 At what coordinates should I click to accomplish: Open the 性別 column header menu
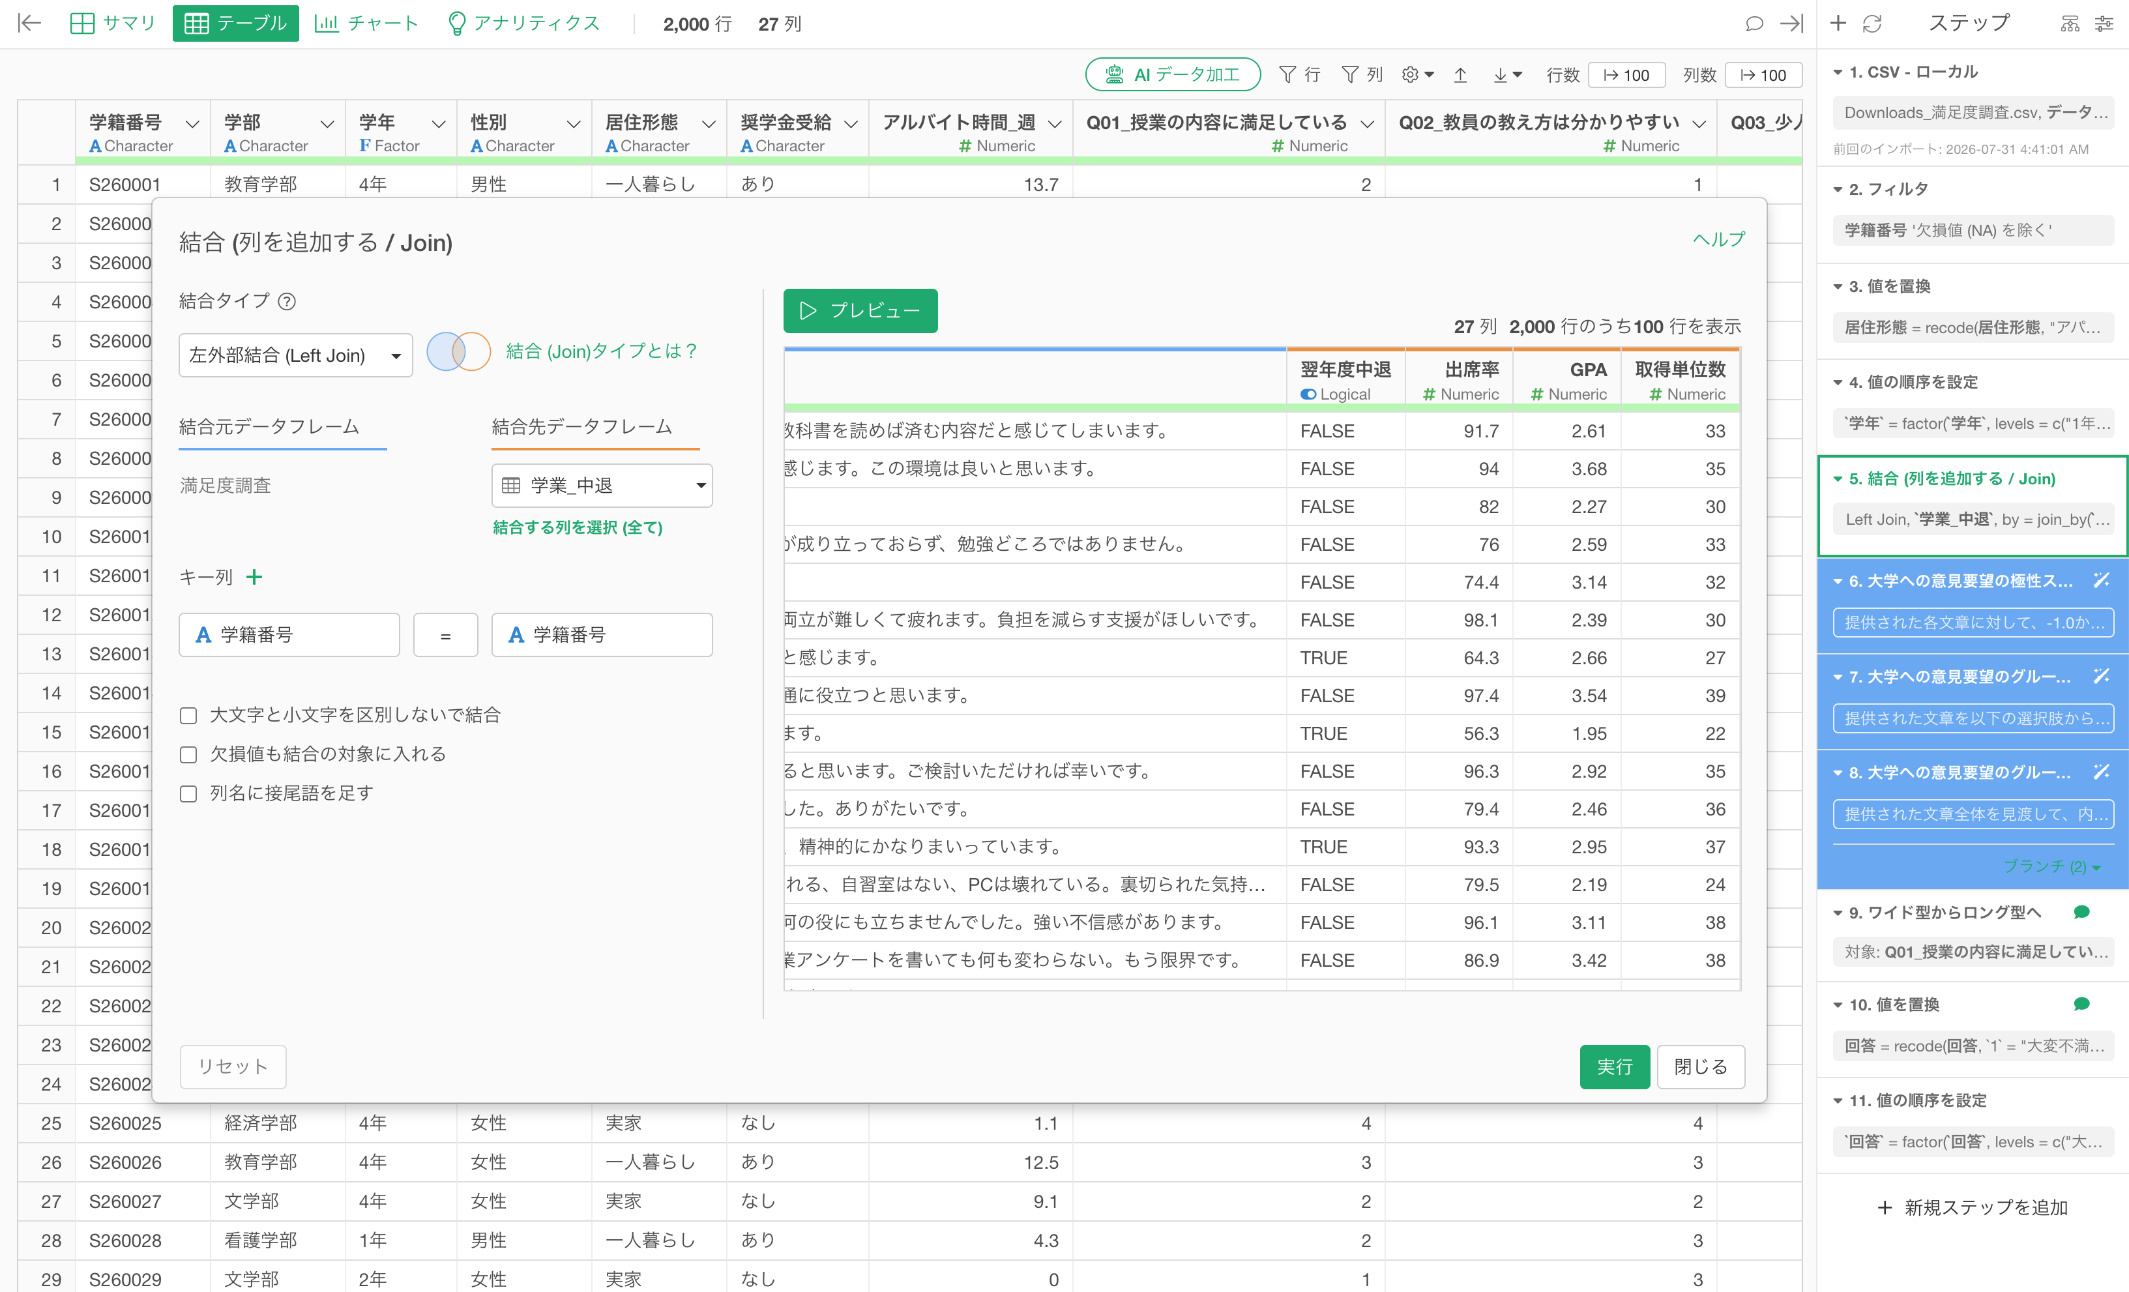pyautogui.click(x=573, y=124)
